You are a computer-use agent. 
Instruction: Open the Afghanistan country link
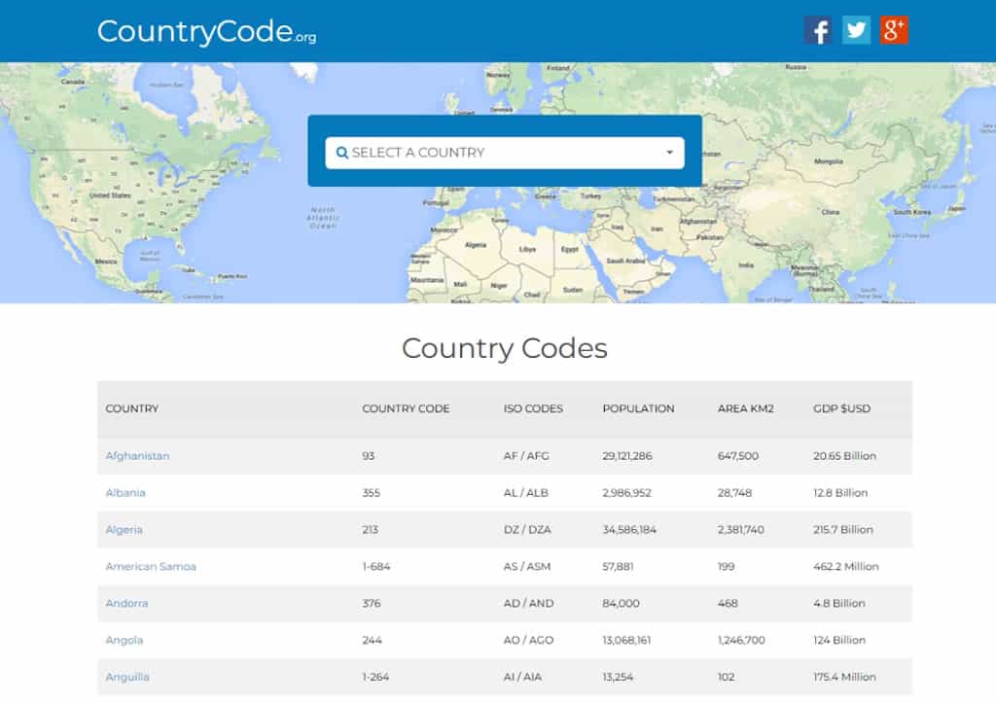point(137,456)
